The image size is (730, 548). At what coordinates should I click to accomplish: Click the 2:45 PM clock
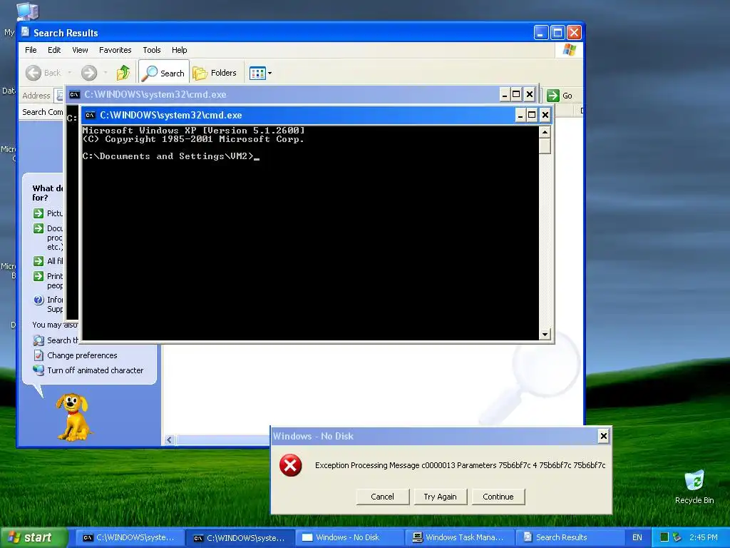click(704, 537)
